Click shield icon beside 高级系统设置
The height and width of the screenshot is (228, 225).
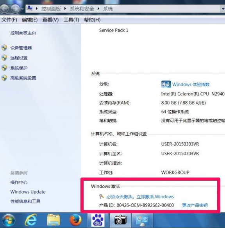4,78
